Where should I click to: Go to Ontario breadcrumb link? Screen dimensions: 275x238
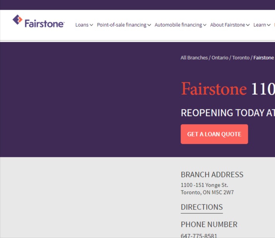point(220,58)
